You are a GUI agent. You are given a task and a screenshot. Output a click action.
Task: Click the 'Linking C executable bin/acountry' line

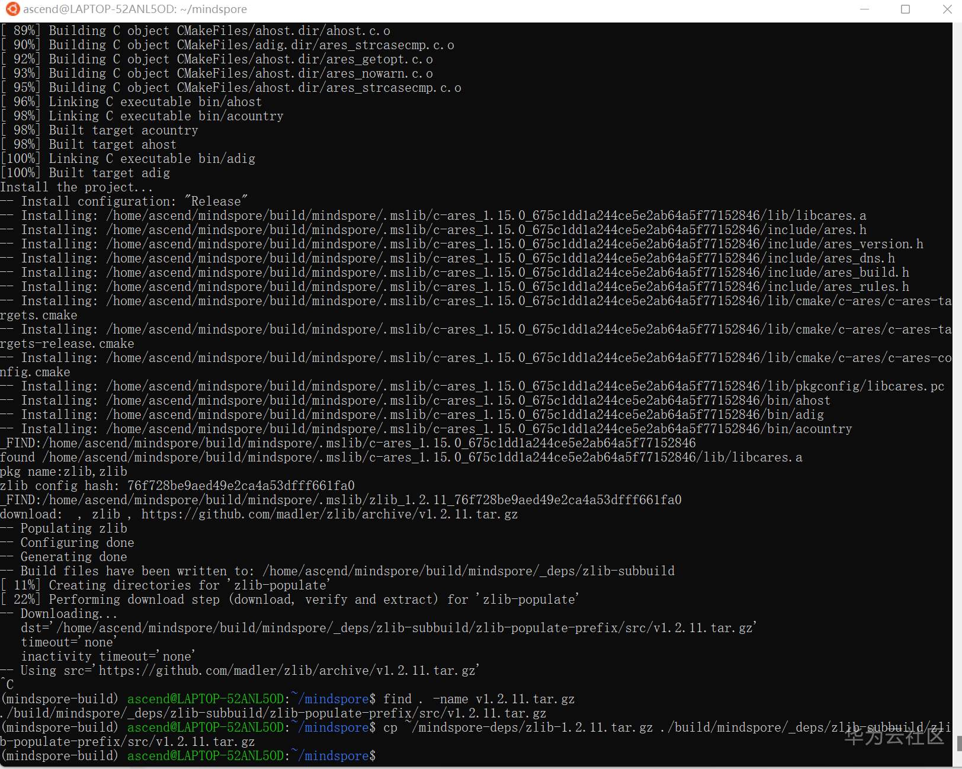[142, 116]
